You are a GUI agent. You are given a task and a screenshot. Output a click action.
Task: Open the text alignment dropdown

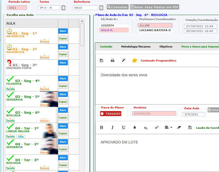tap(168, 127)
